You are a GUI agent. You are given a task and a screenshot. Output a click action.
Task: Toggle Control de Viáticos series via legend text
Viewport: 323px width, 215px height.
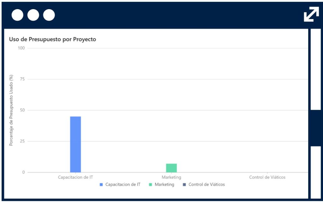(x=207, y=184)
